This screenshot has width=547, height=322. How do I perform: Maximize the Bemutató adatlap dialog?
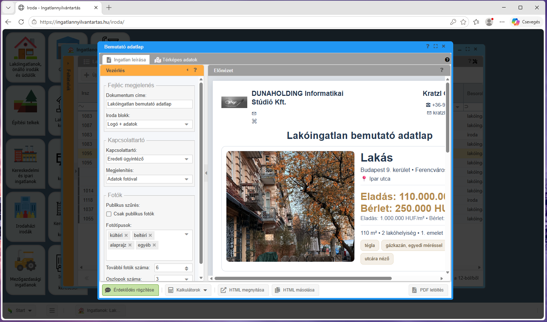(436, 46)
